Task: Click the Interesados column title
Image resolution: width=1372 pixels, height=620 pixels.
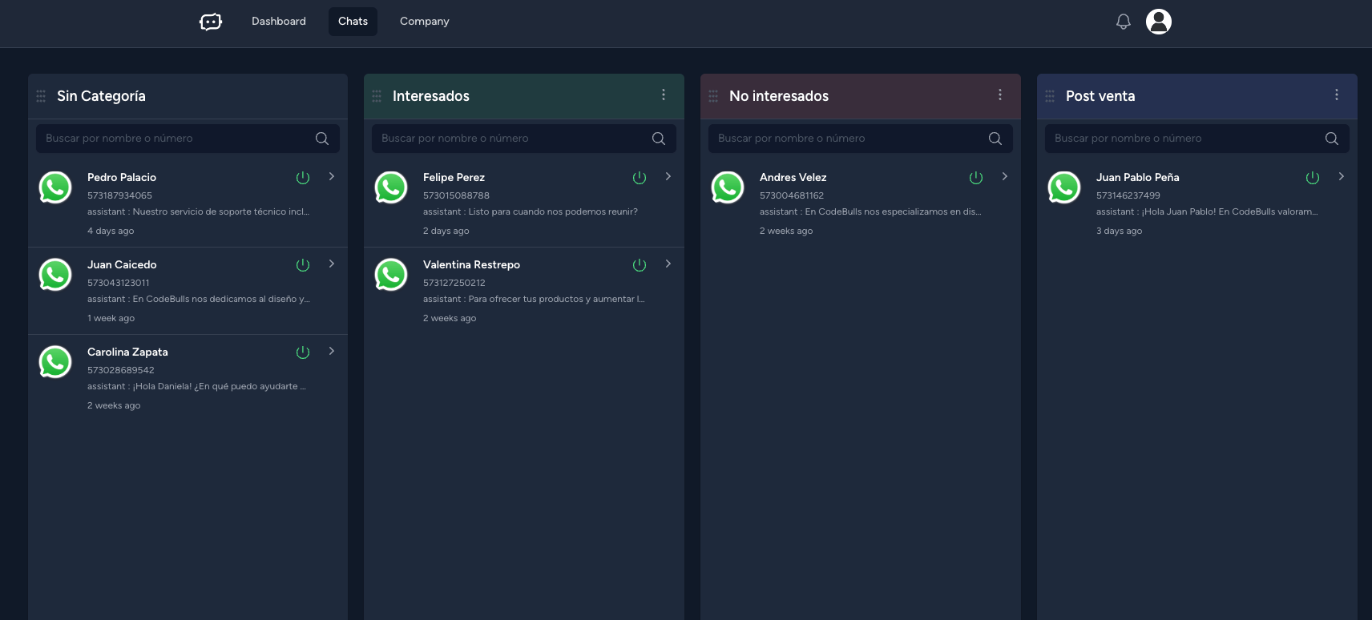Action: pyautogui.click(x=430, y=96)
